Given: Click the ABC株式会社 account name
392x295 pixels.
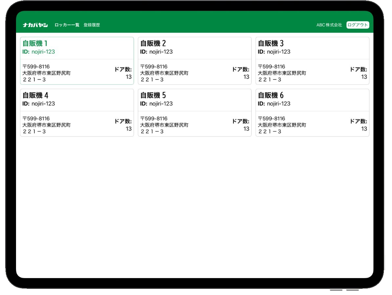Looking at the screenshot, I should pos(329,25).
